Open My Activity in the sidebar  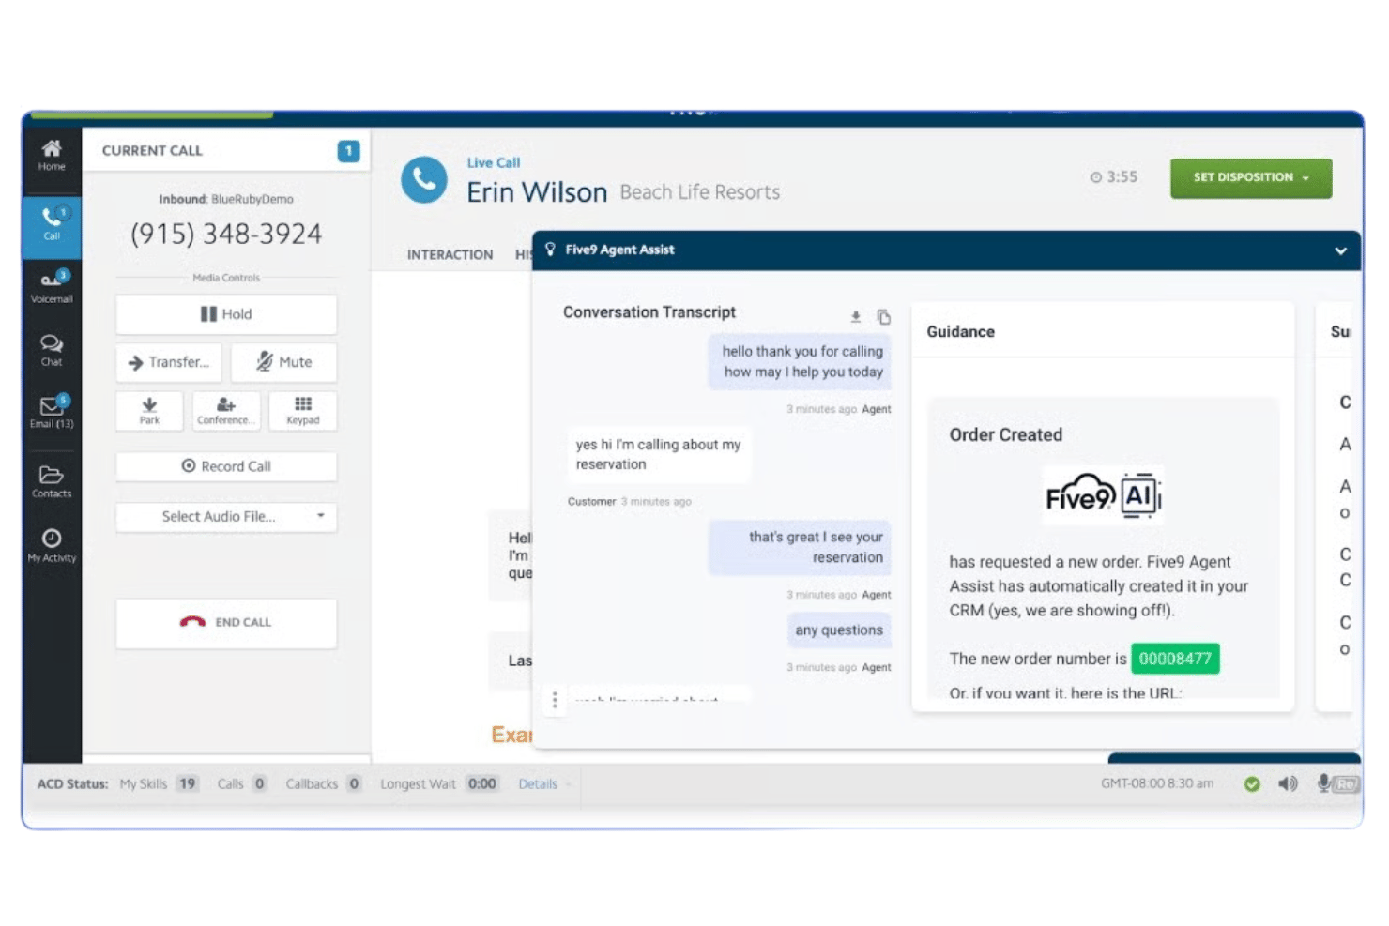tap(52, 545)
